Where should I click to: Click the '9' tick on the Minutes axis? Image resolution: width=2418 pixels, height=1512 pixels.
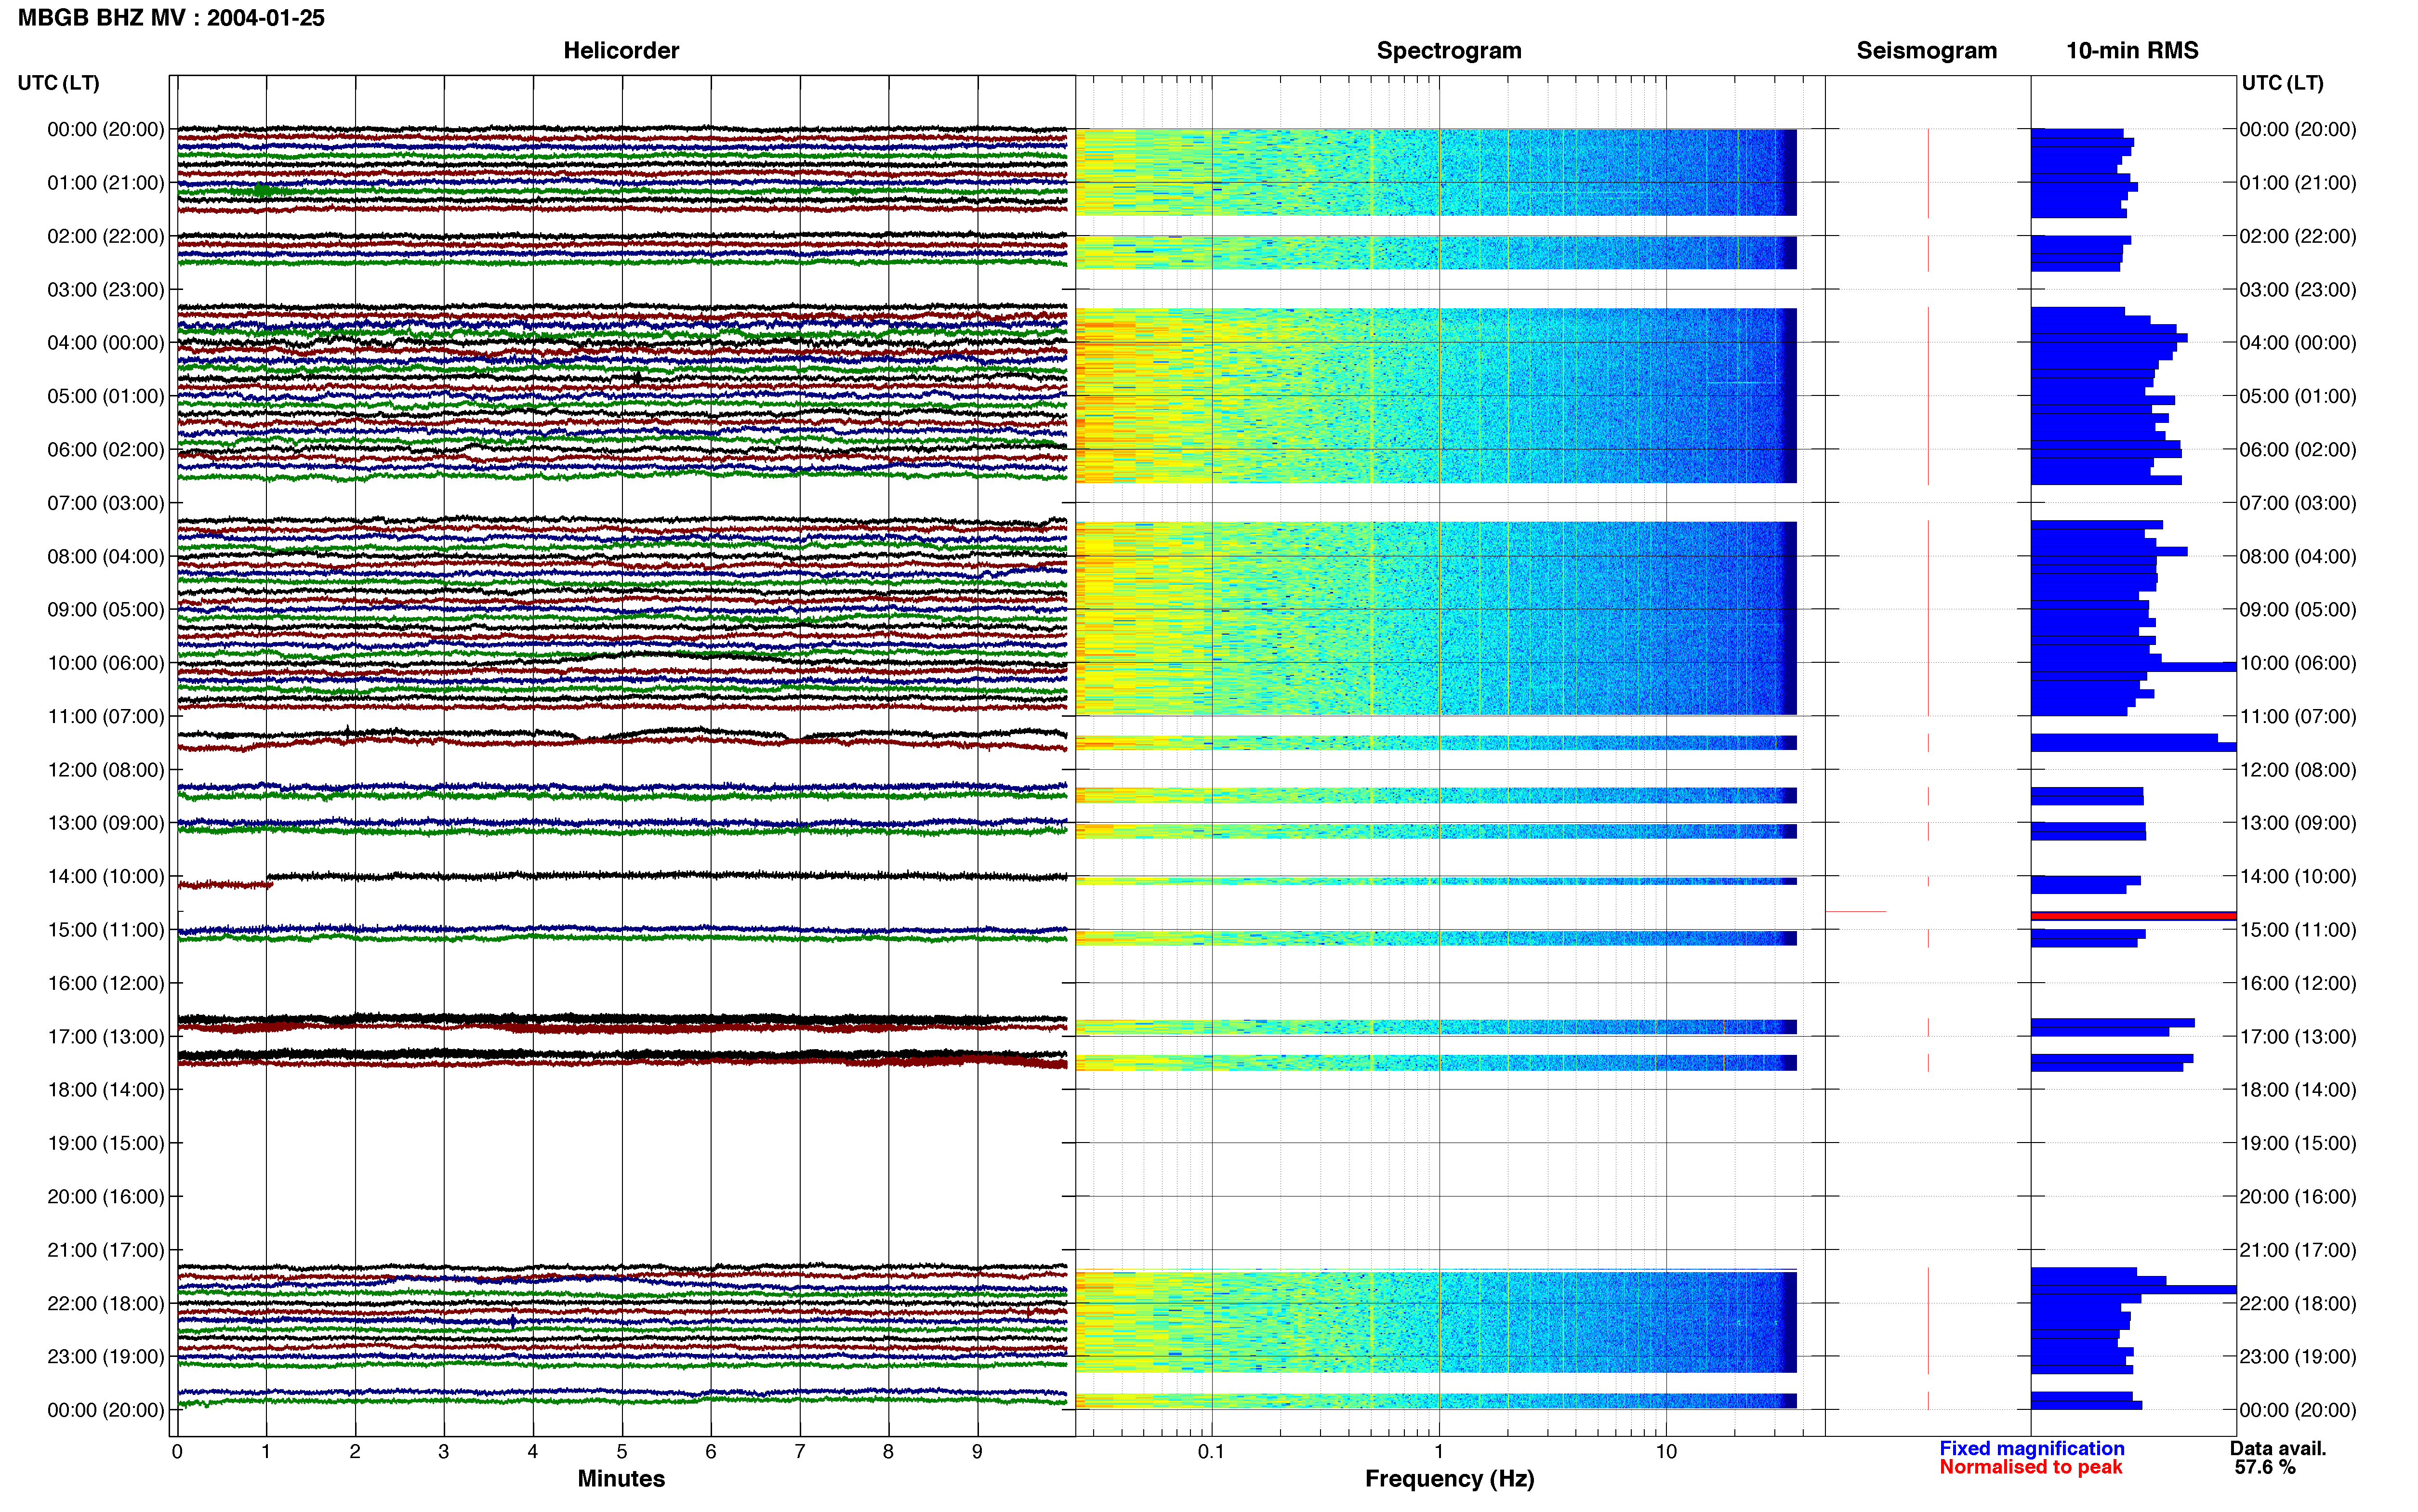pyautogui.click(x=977, y=1451)
